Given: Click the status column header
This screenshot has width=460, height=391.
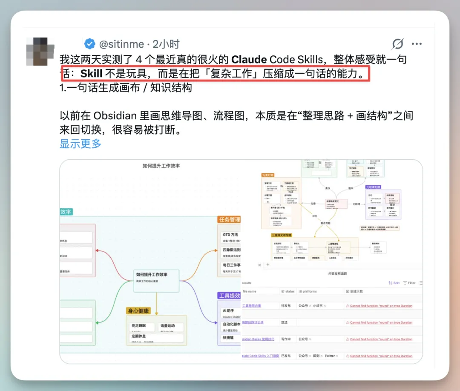Looking at the screenshot, I should coord(288,291).
